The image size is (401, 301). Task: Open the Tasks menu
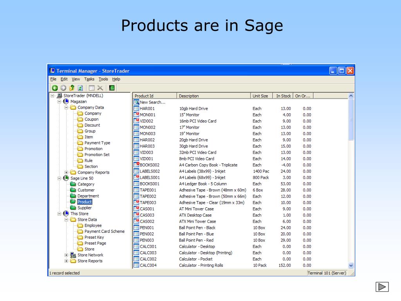pyautogui.click(x=89, y=79)
